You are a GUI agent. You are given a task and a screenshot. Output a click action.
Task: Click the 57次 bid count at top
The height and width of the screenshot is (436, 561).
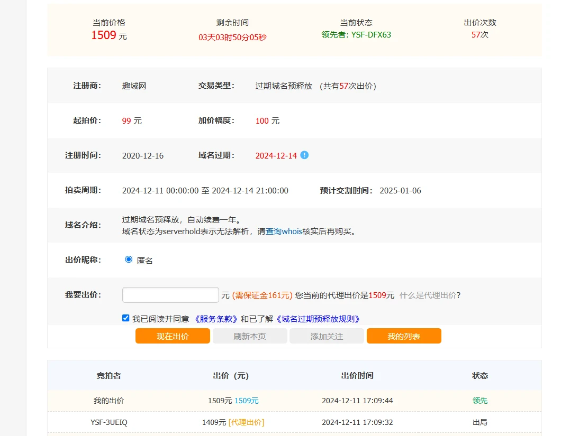[480, 35]
